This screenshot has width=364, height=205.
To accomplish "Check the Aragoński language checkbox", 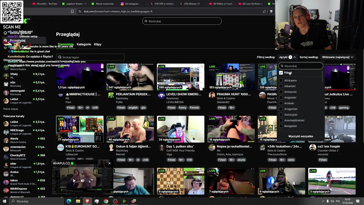I will pyautogui.click(x=281, y=109).
